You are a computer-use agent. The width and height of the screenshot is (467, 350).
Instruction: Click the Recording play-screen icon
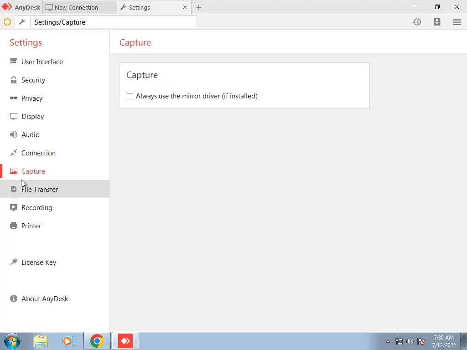13,207
